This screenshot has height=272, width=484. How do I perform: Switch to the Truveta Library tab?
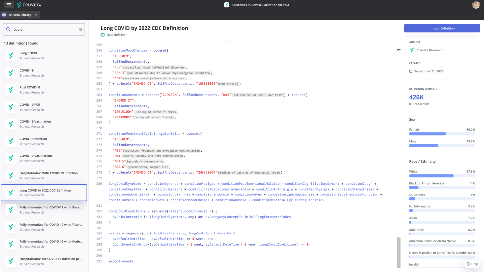tap(19, 15)
